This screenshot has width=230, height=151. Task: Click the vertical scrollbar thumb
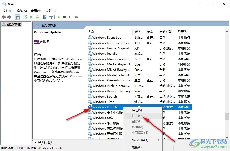click(227, 116)
